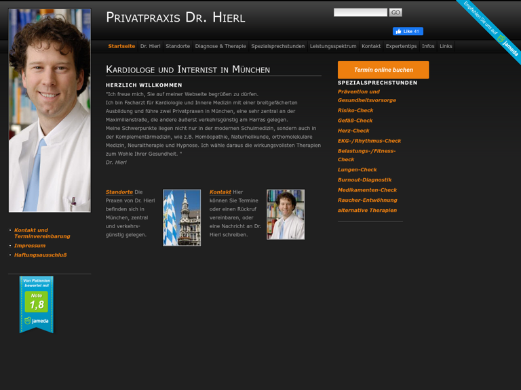521x390 pixels.
Task: Click the GO search button
Action: [395, 12]
